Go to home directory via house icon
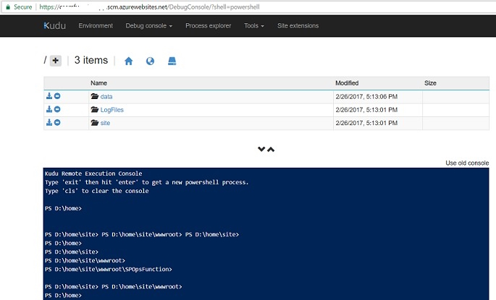 (x=129, y=61)
